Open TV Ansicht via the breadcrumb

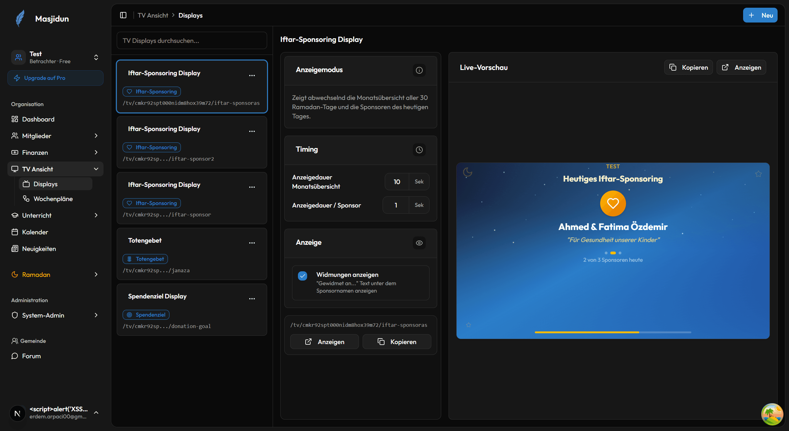tap(153, 15)
